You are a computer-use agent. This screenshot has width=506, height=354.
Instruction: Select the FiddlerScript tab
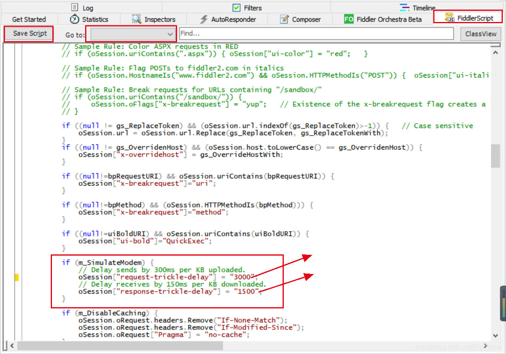(x=468, y=17)
